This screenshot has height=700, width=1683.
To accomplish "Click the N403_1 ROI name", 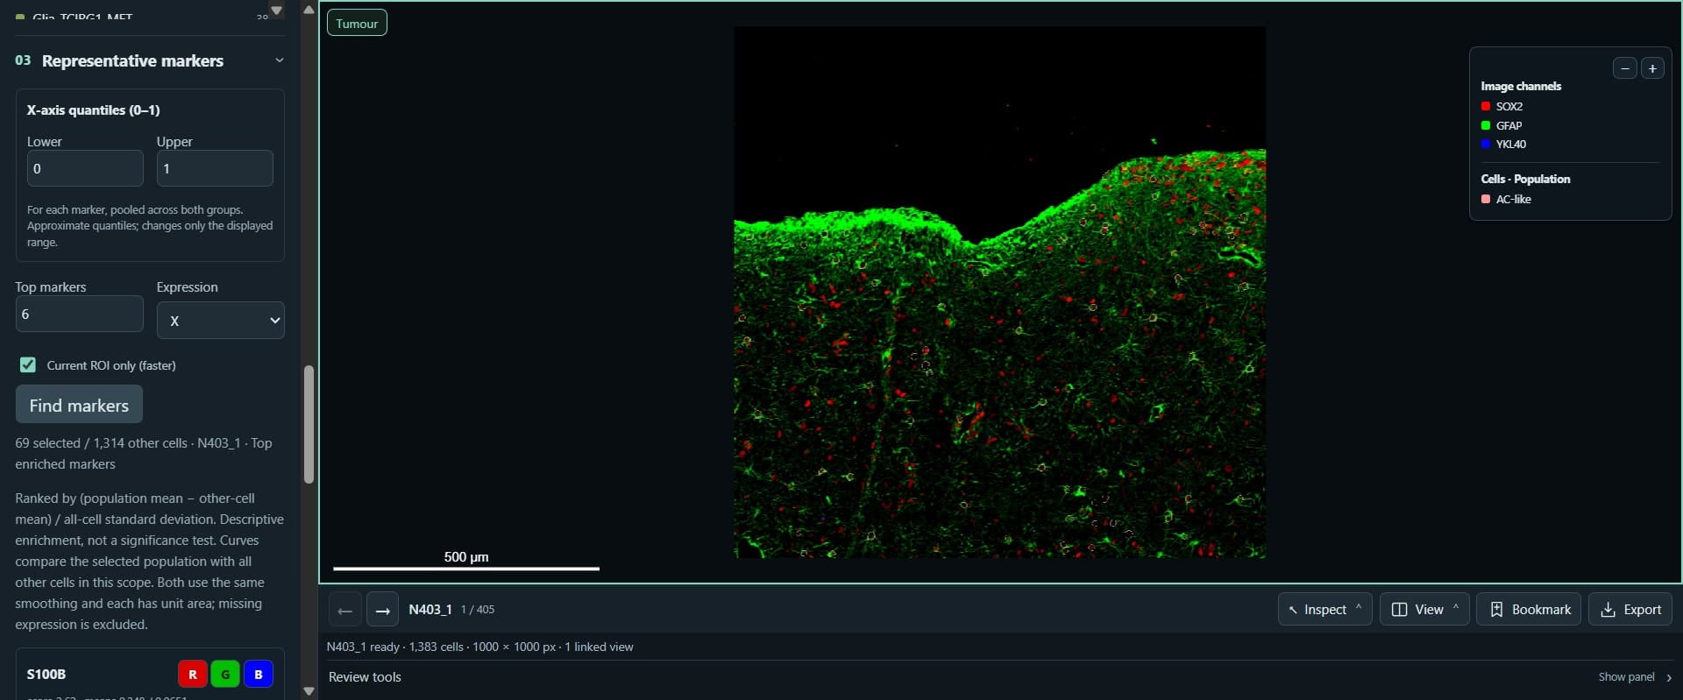I will 430,610.
